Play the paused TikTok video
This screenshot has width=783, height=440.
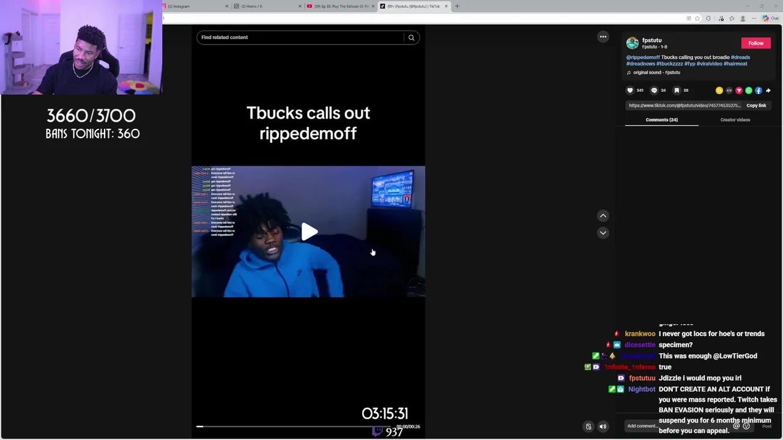click(x=309, y=232)
